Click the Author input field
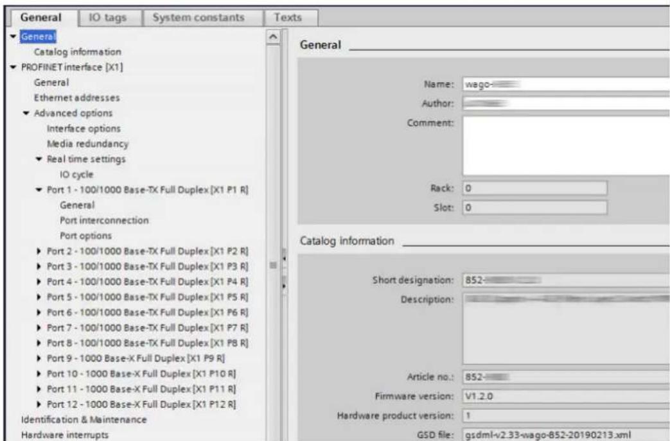Image resolution: width=670 pixels, height=441 pixels. [x=566, y=103]
